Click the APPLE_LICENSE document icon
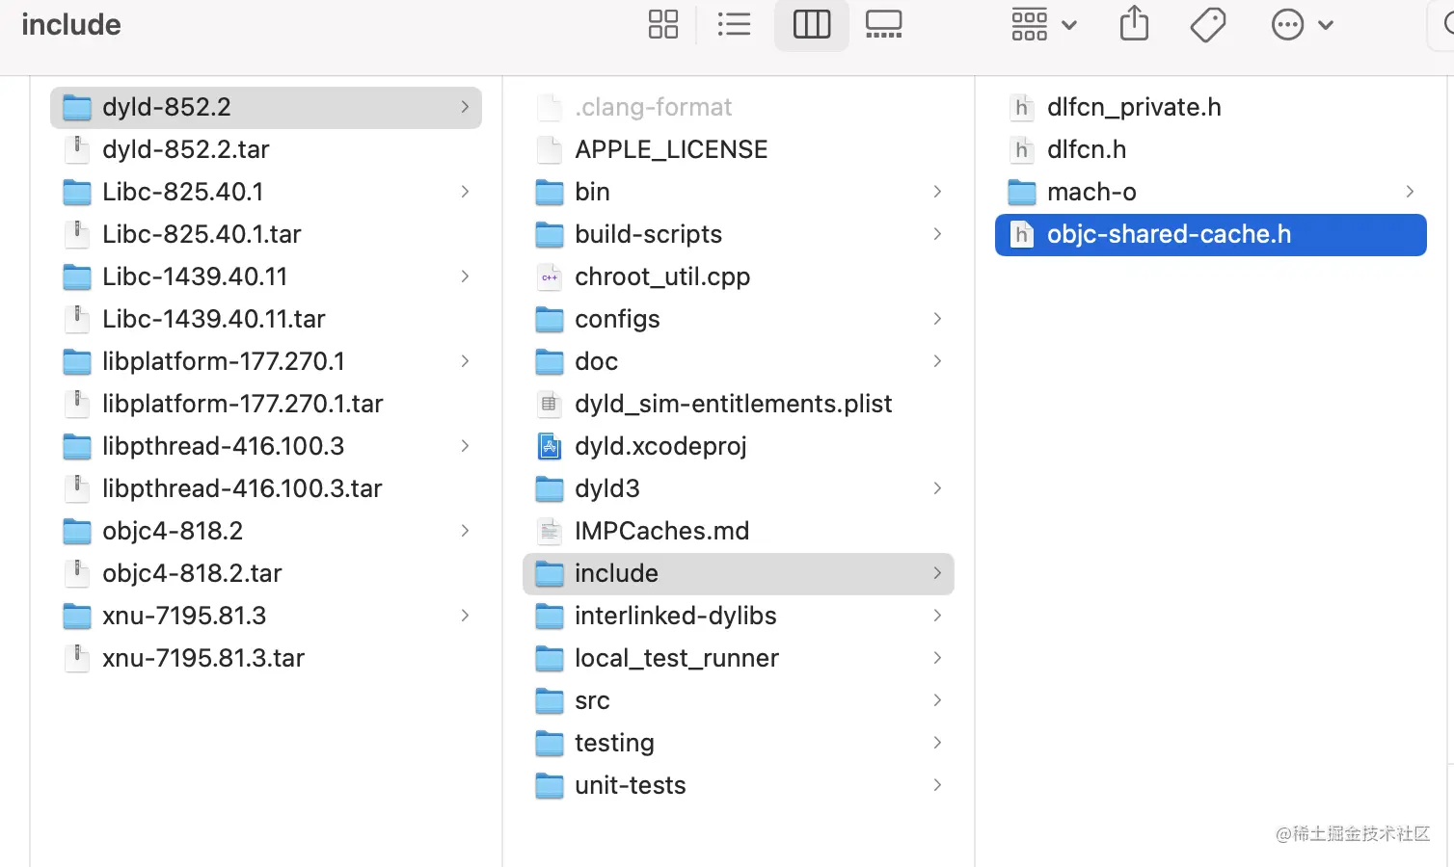The width and height of the screenshot is (1454, 867). (x=550, y=149)
